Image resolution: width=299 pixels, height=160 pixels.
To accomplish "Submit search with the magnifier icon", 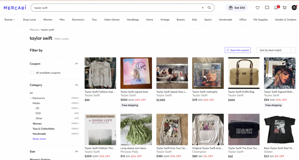I will (209, 8).
